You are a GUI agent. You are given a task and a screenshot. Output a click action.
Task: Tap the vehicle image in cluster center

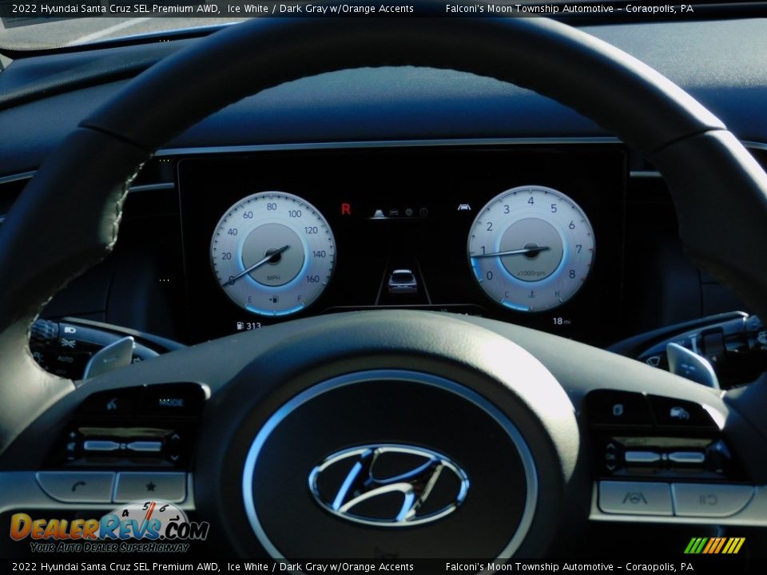[x=402, y=281]
